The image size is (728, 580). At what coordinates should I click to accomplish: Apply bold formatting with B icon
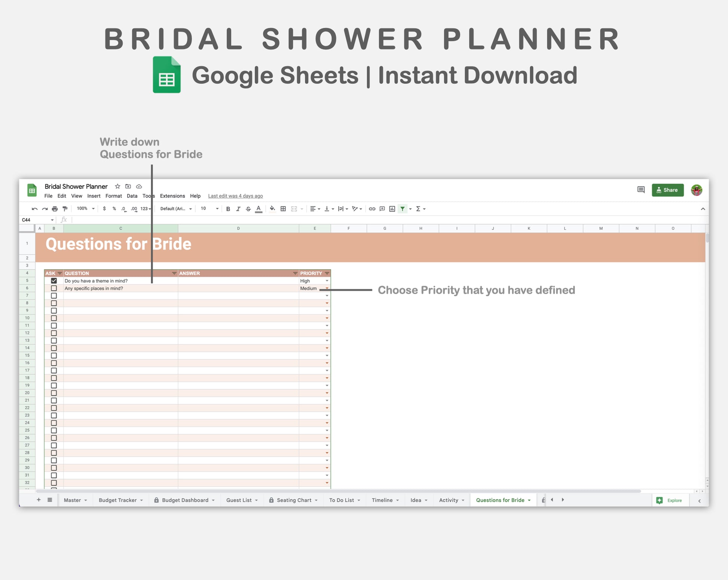click(x=228, y=209)
